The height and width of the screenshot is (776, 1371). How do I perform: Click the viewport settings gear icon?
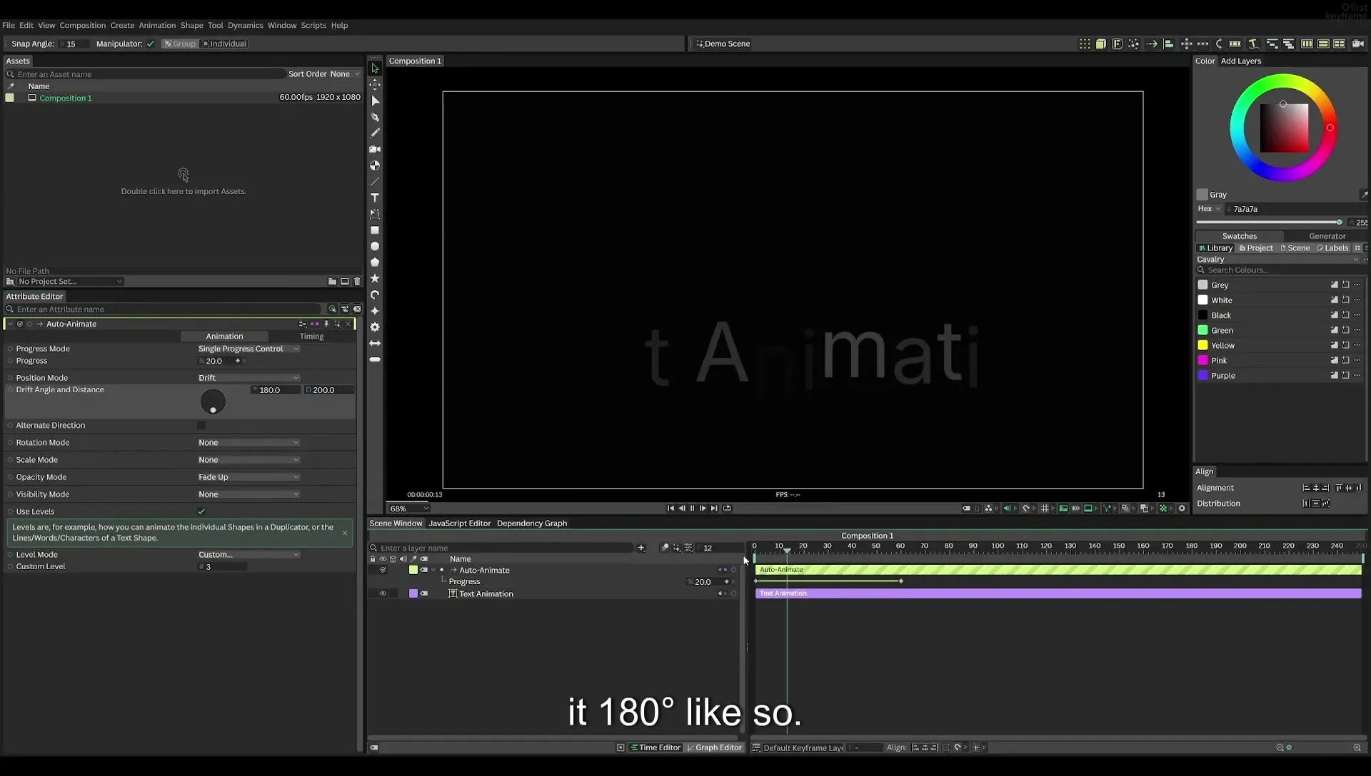click(x=1182, y=509)
